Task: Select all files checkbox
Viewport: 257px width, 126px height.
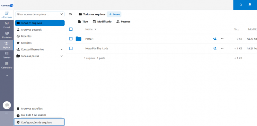Action: click(71, 29)
